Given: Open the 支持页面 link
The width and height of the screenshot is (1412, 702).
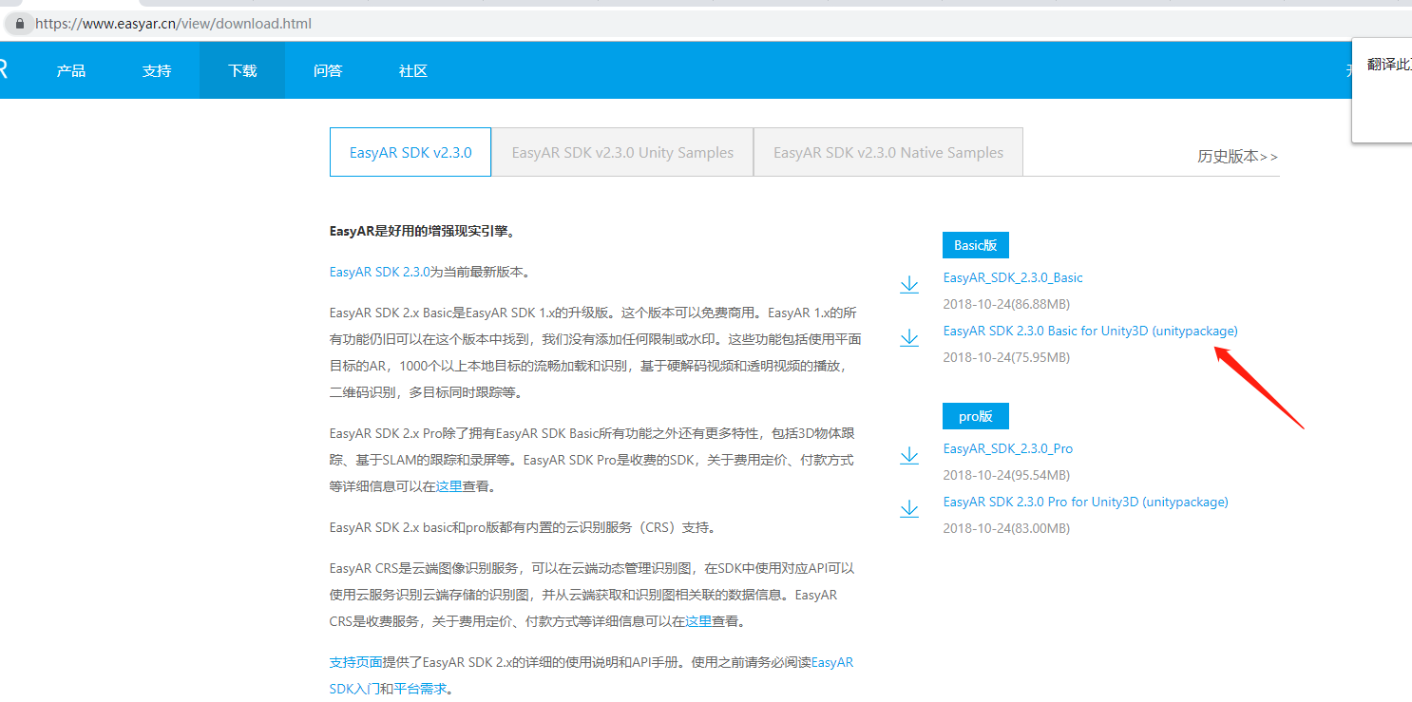Looking at the screenshot, I should pyautogui.click(x=356, y=662).
